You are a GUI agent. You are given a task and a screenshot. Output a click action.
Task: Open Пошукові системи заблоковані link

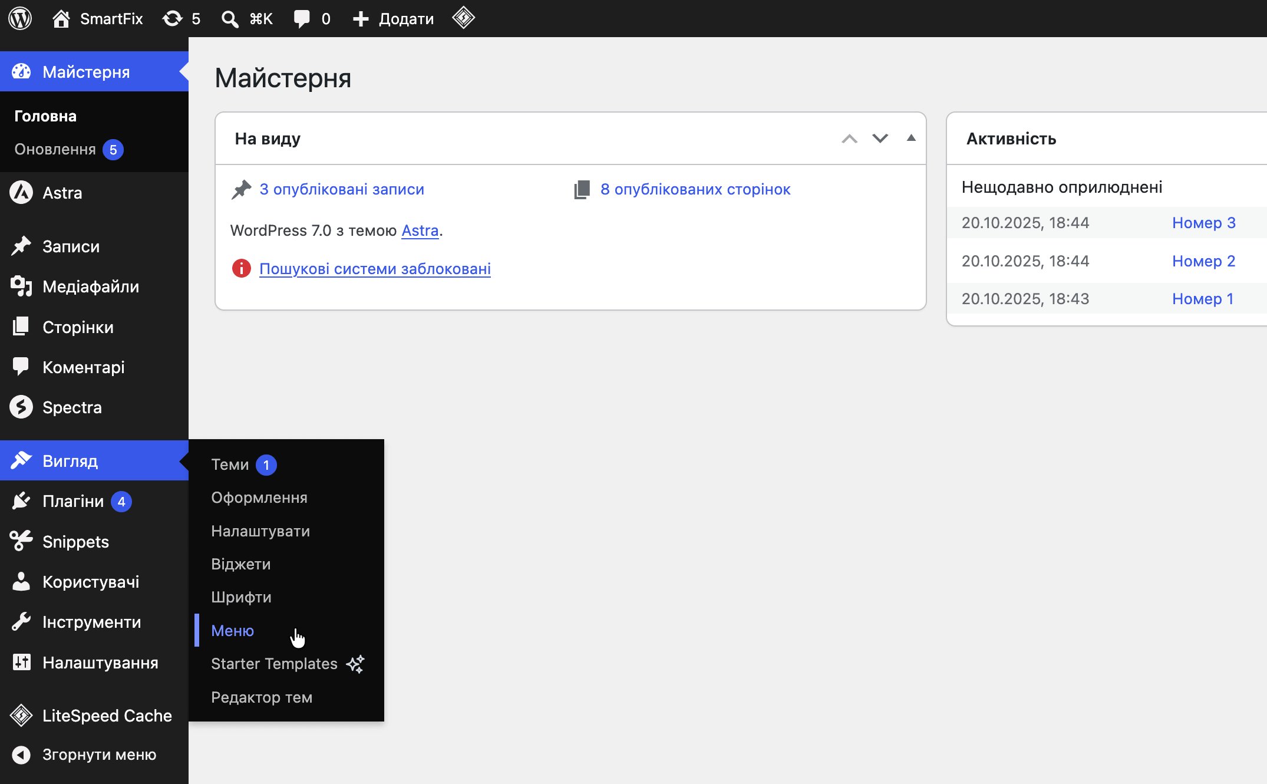pos(375,269)
